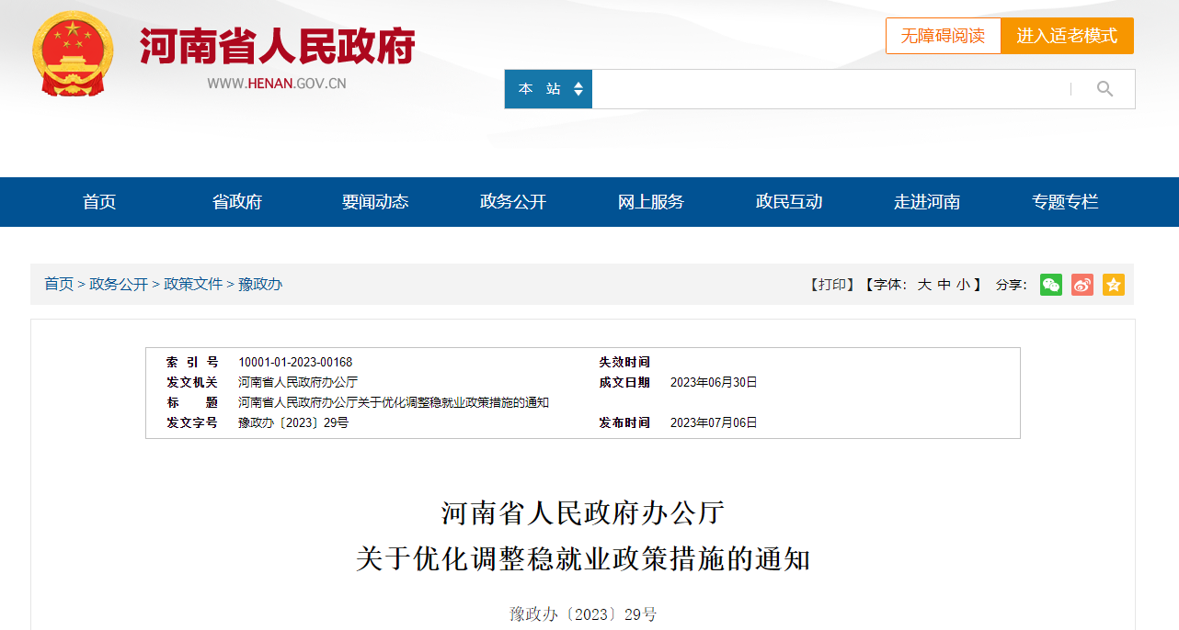
Task: Open the 本站 search scope dropdown
Action: 548,89
